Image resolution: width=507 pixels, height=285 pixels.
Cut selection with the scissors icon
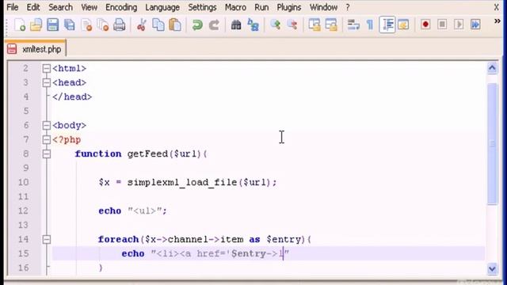tap(141, 25)
